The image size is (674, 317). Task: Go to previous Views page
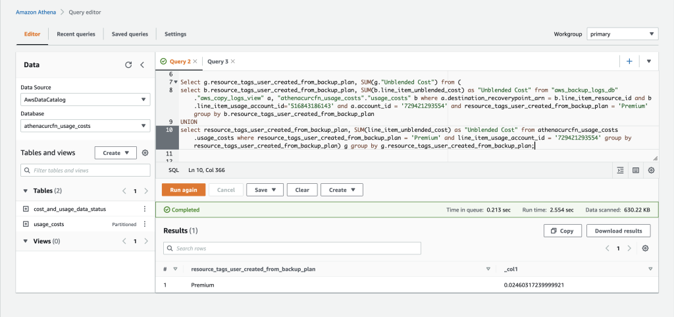click(x=124, y=241)
